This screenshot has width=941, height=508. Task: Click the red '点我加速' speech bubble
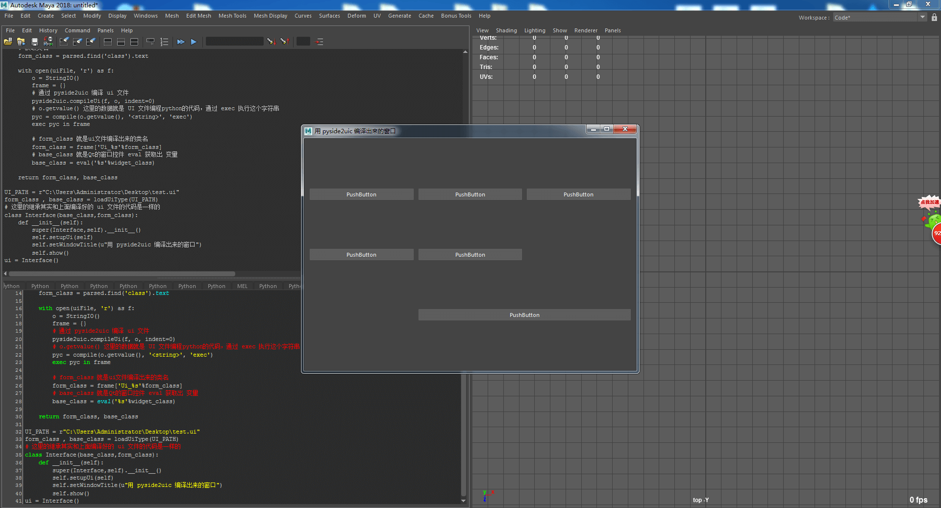coord(929,202)
